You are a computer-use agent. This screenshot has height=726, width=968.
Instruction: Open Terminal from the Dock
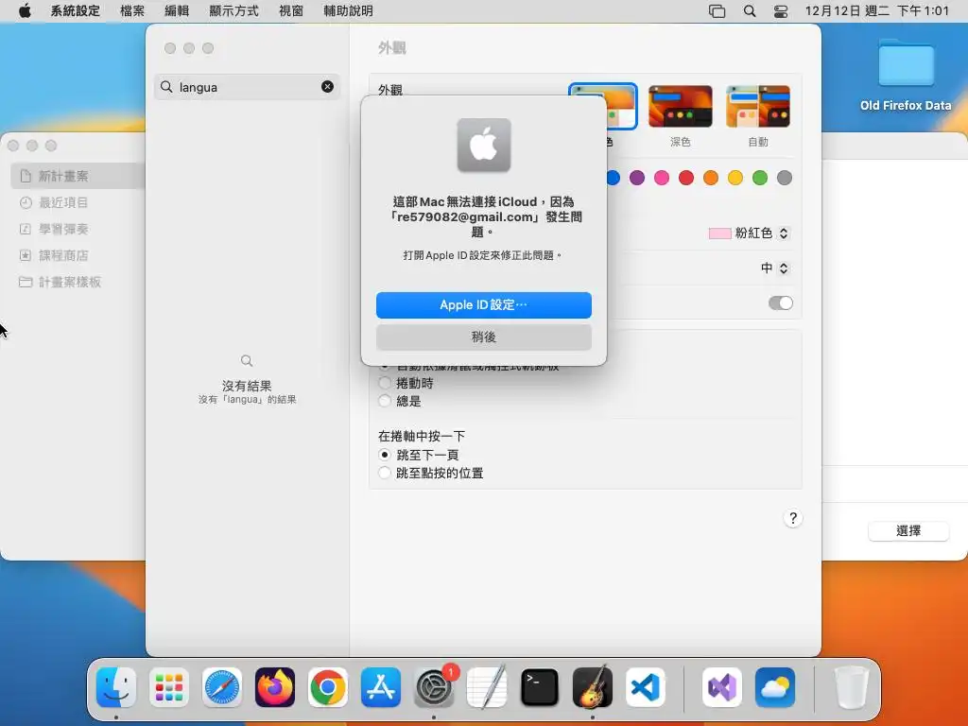(540, 687)
